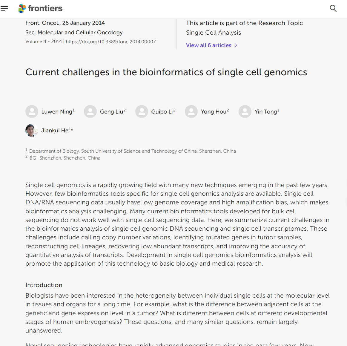Open the View all 6 articles link
The width and height of the screenshot is (347, 346).
coord(208,45)
